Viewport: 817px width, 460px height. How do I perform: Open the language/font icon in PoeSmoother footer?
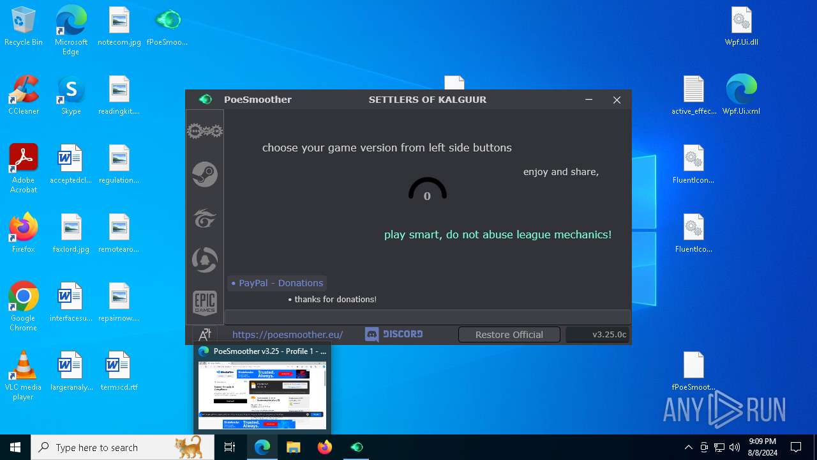point(205,334)
